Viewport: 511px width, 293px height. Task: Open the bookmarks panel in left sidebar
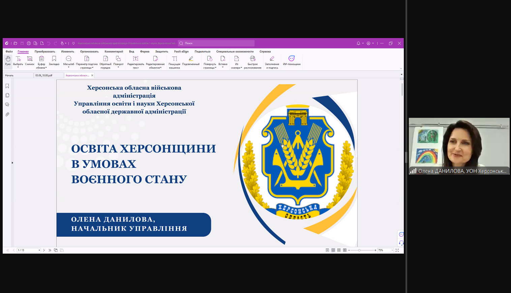coord(7,86)
